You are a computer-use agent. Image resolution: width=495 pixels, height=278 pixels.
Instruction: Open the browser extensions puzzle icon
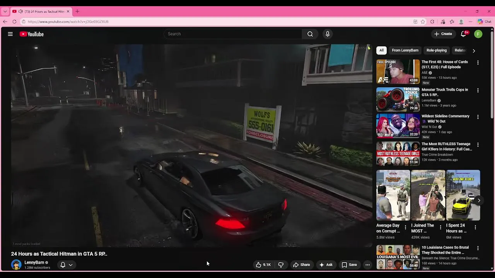(432, 22)
